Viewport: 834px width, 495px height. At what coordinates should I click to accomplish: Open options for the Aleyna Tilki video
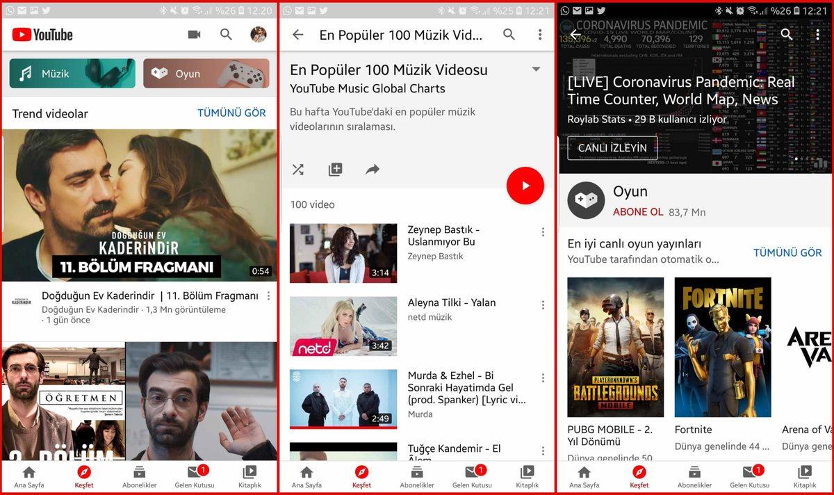pyautogui.click(x=543, y=305)
